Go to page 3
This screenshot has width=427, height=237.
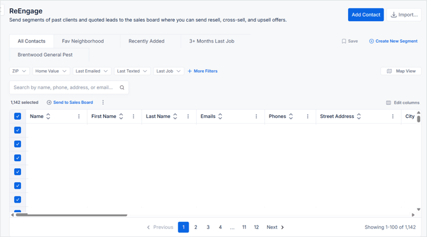click(x=208, y=227)
